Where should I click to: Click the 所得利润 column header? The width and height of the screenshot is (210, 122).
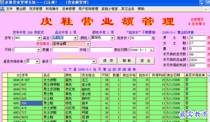click(158, 75)
